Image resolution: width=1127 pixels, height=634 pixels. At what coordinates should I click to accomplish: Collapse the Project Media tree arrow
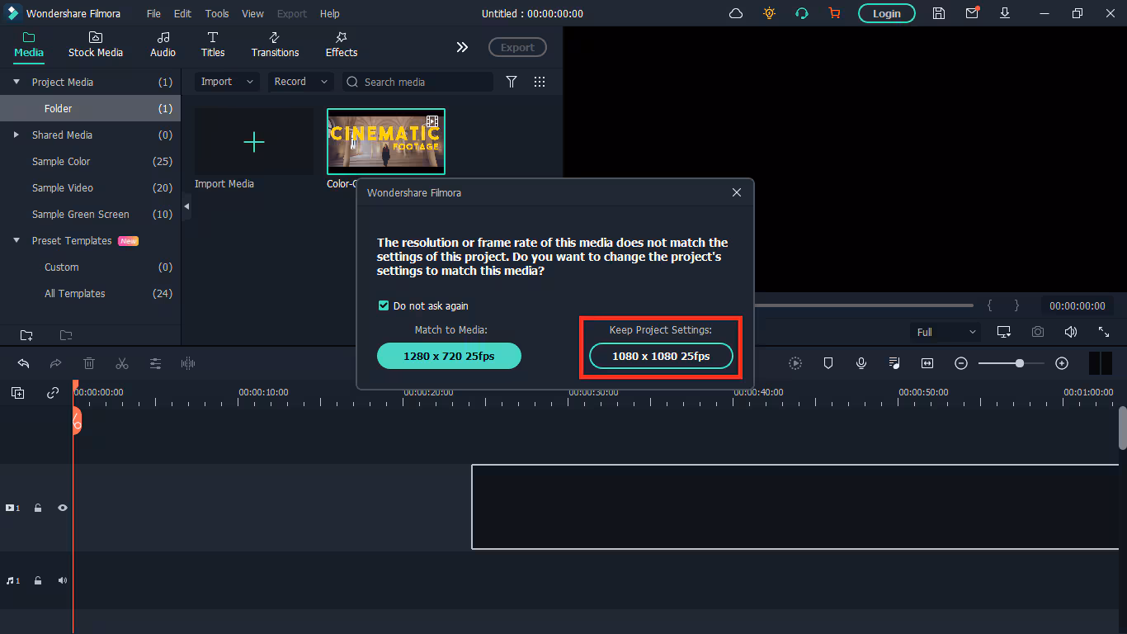tap(17, 82)
